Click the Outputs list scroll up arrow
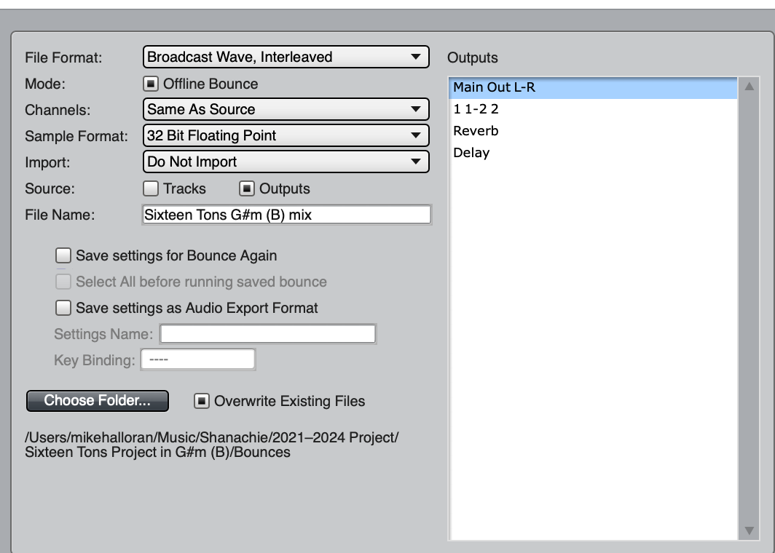The height and width of the screenshot is (553, 775). (750, 87)
